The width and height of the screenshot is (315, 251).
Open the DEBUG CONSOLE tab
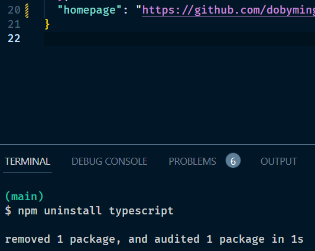109,161
